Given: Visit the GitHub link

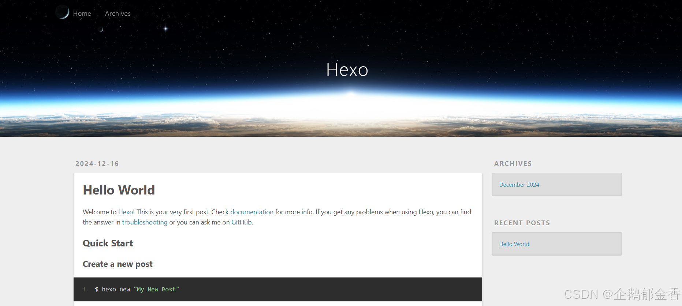Looking at the screenshot, I should [x=241, y=222].
